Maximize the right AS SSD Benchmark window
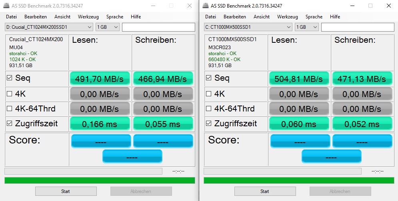398x201 pixels. pos(370,6)
